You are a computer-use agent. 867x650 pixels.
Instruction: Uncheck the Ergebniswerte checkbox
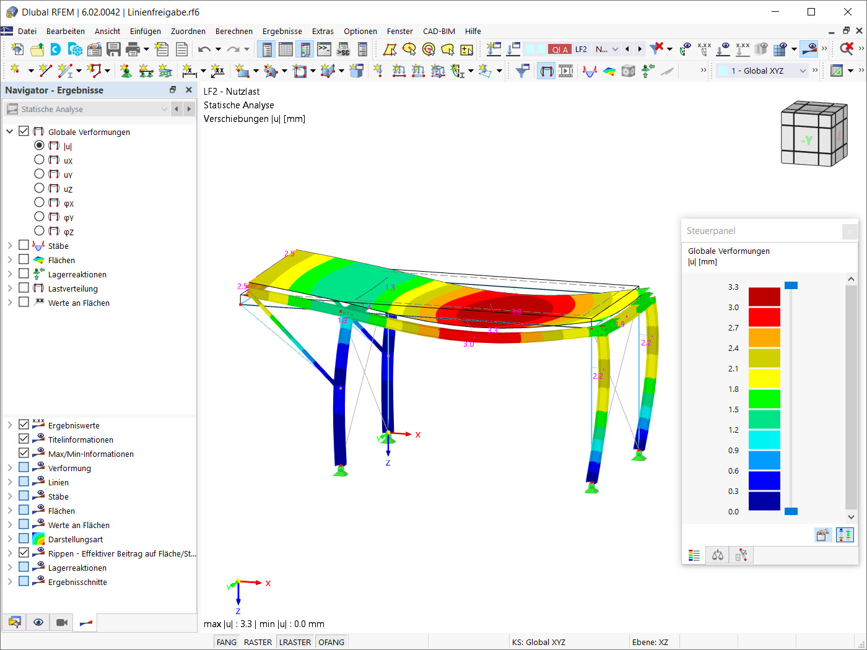click(24, 425)
